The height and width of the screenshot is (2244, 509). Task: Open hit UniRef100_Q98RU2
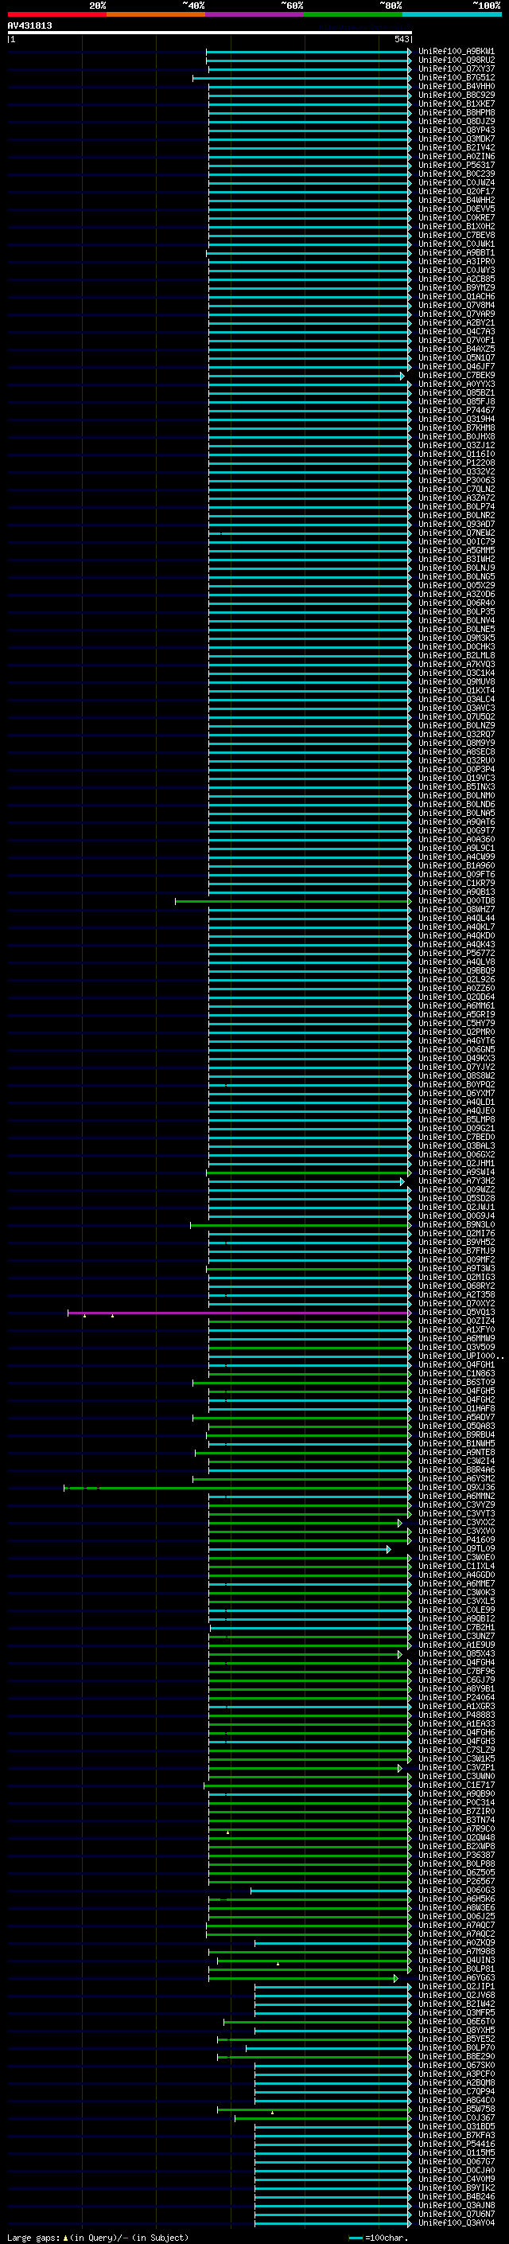point(456,60)
